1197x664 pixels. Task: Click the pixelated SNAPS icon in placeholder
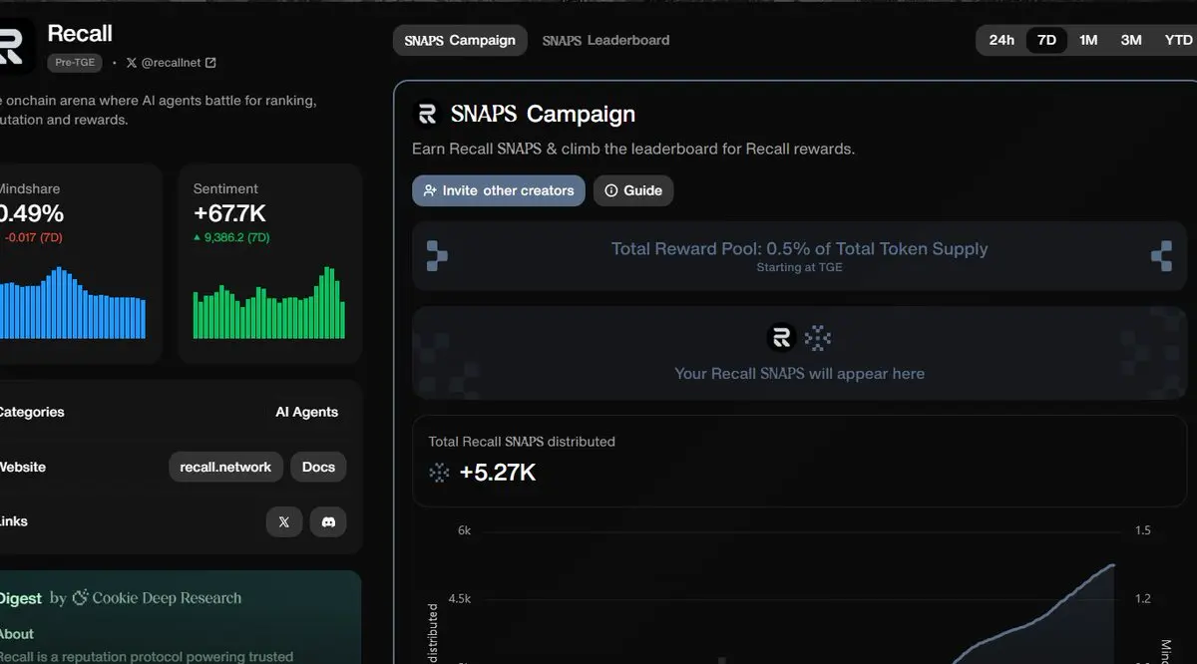point(818,338)
